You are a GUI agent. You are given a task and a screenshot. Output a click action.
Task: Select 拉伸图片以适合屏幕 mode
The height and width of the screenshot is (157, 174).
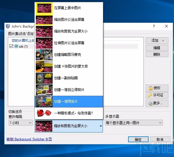[69, 43]
